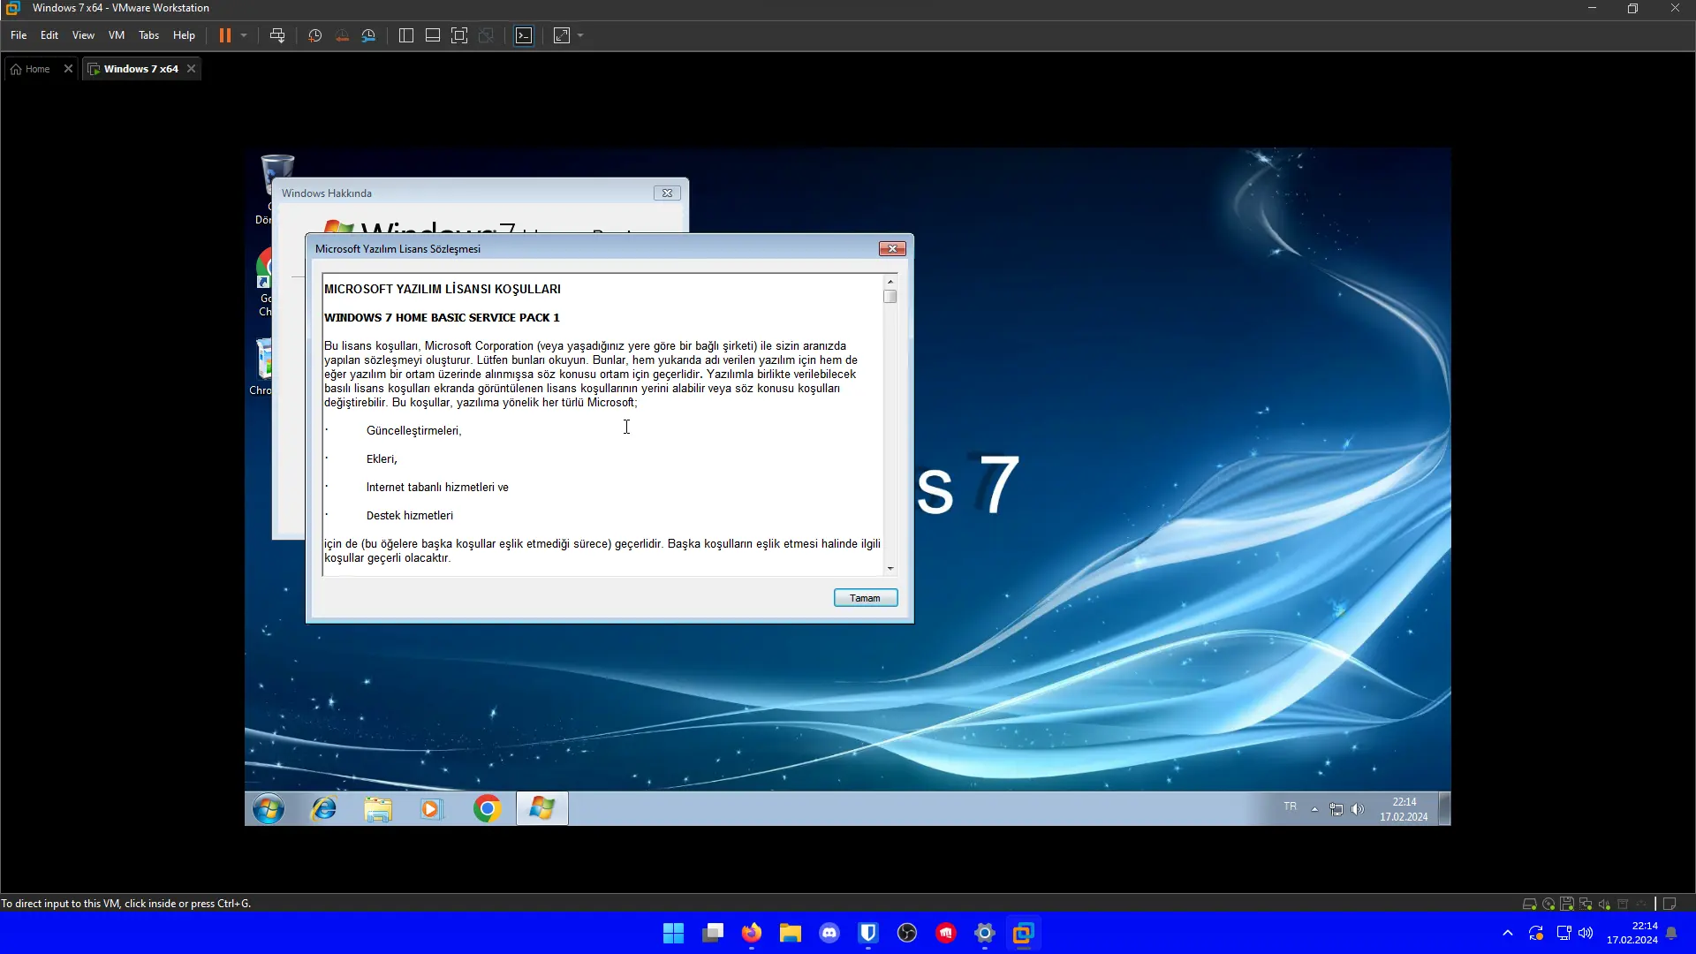
Task: Click the license text scrollbar thumb
Action: pyautogui.click(x=890, y=297)
